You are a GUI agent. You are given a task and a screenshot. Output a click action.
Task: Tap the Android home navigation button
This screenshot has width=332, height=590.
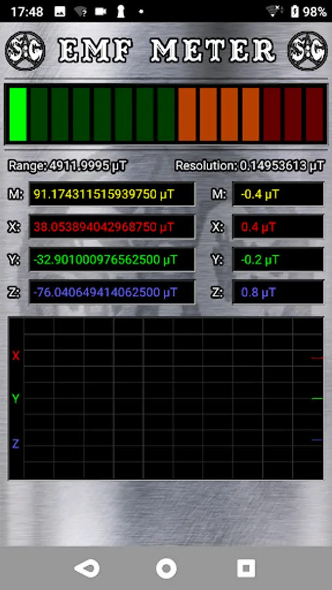166,568
